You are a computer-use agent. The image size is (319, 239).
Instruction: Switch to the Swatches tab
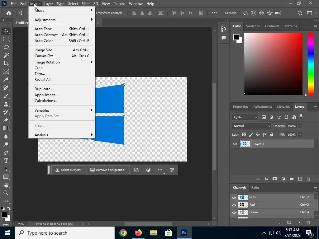[253, 26]
